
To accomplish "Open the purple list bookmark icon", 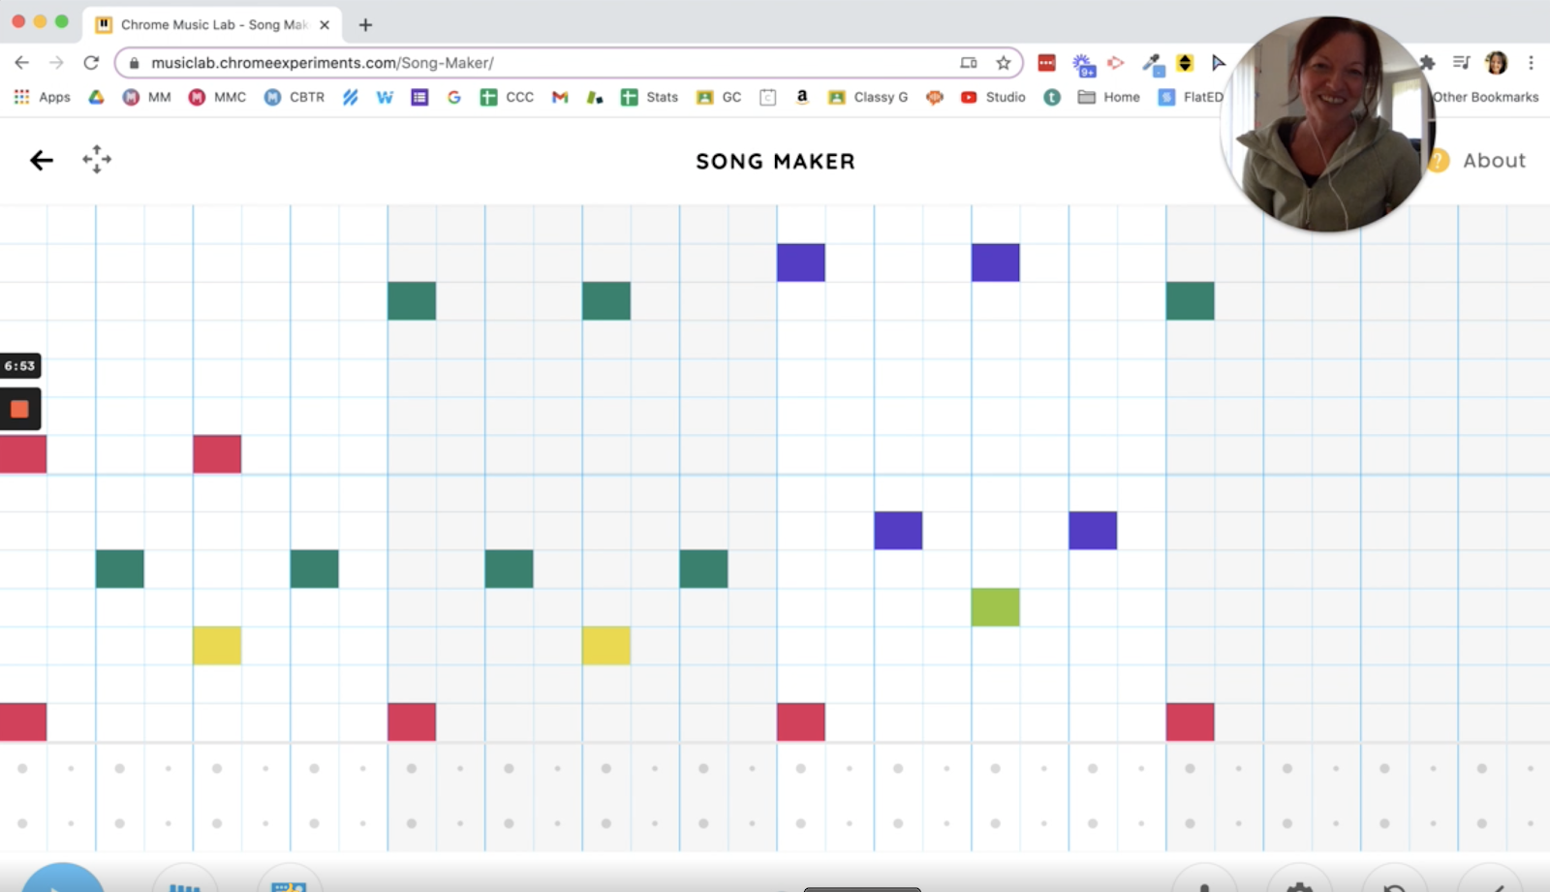I will pyautogui.click(x=419, y=97).
